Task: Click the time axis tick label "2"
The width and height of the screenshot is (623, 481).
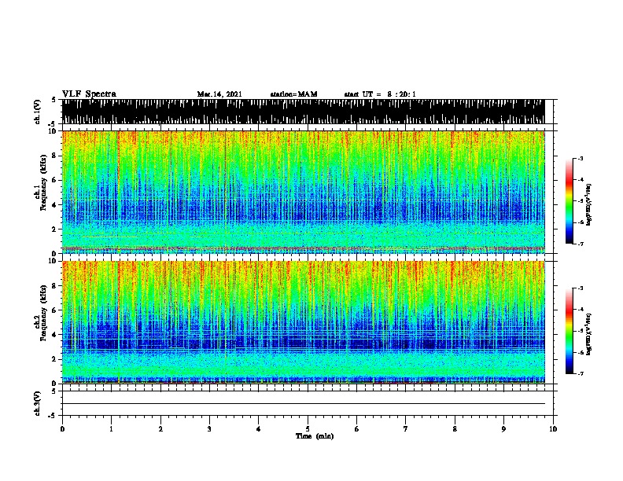Action: coord(160,429)
